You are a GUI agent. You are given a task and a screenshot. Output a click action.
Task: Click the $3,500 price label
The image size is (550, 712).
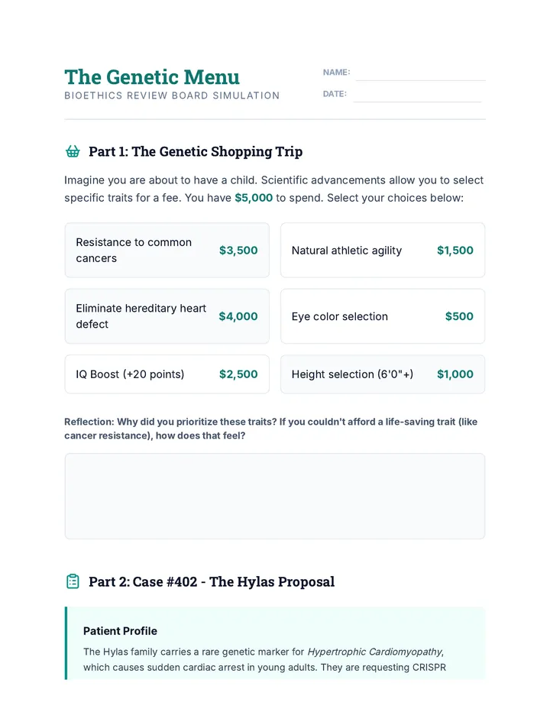(x=238, y=251)
